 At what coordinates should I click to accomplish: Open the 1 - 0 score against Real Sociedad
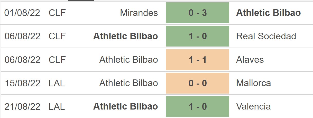coord(197,36)
